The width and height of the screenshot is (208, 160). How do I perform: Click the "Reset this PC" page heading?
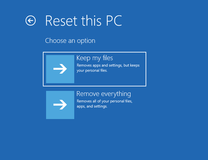tap(84, 21)
